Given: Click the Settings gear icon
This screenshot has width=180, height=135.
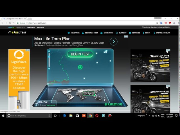Looking at the screenshot, I should tap(130, 33).
